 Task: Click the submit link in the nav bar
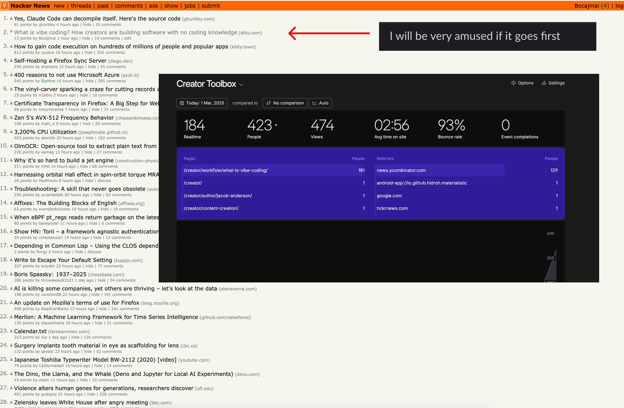(211, 6)
